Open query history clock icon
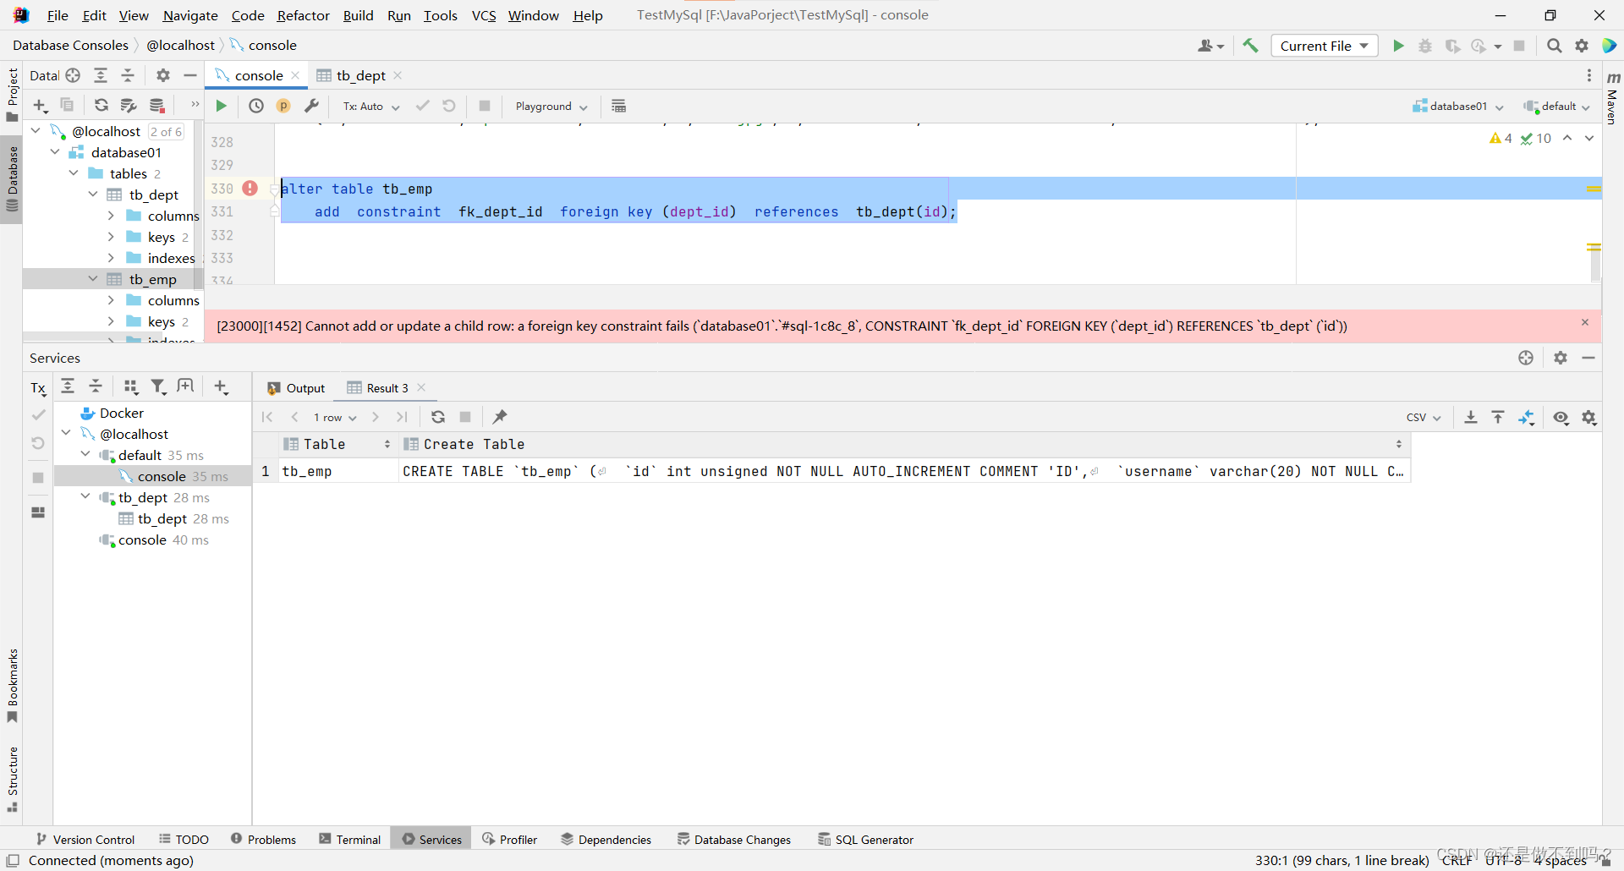 pyautogui.click(x=256, y=106)
